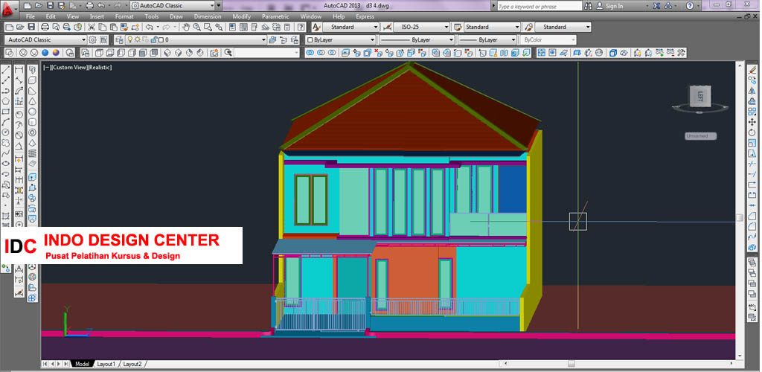Expand the layer 0 dropdown list
The width and height of the screenshot is (762, 372).
pos(263,40)
